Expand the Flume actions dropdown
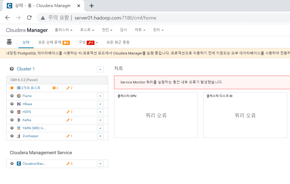Screen dimensions: 290x184 (x=100, y=96)
